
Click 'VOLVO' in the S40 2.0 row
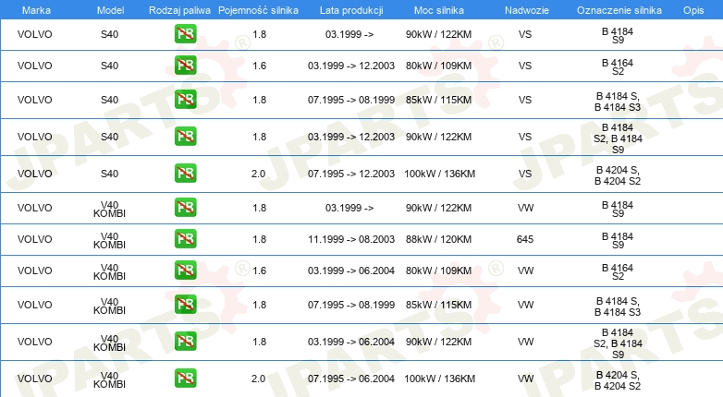[34, 174]
